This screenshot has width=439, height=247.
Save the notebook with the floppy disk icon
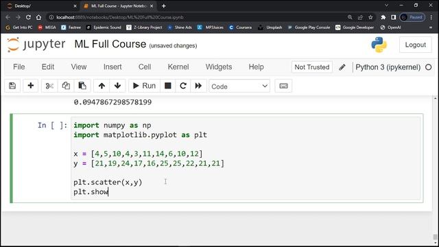(x=12, y=86)
